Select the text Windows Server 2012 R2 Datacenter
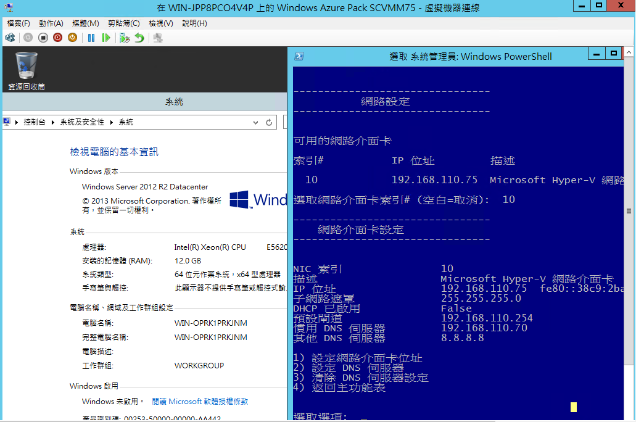Screen dimensions: 636x422 (145, 187)
